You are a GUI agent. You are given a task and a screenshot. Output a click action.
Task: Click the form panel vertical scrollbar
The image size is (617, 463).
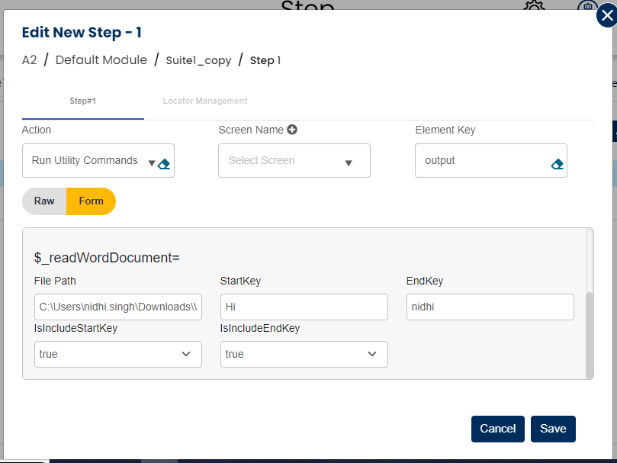point(589,333)
